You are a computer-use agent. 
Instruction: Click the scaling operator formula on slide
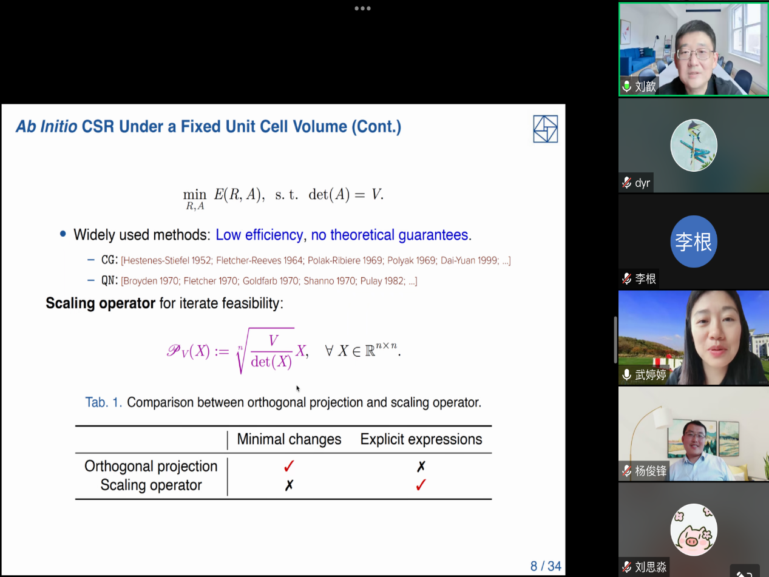[x=283, y=351]
